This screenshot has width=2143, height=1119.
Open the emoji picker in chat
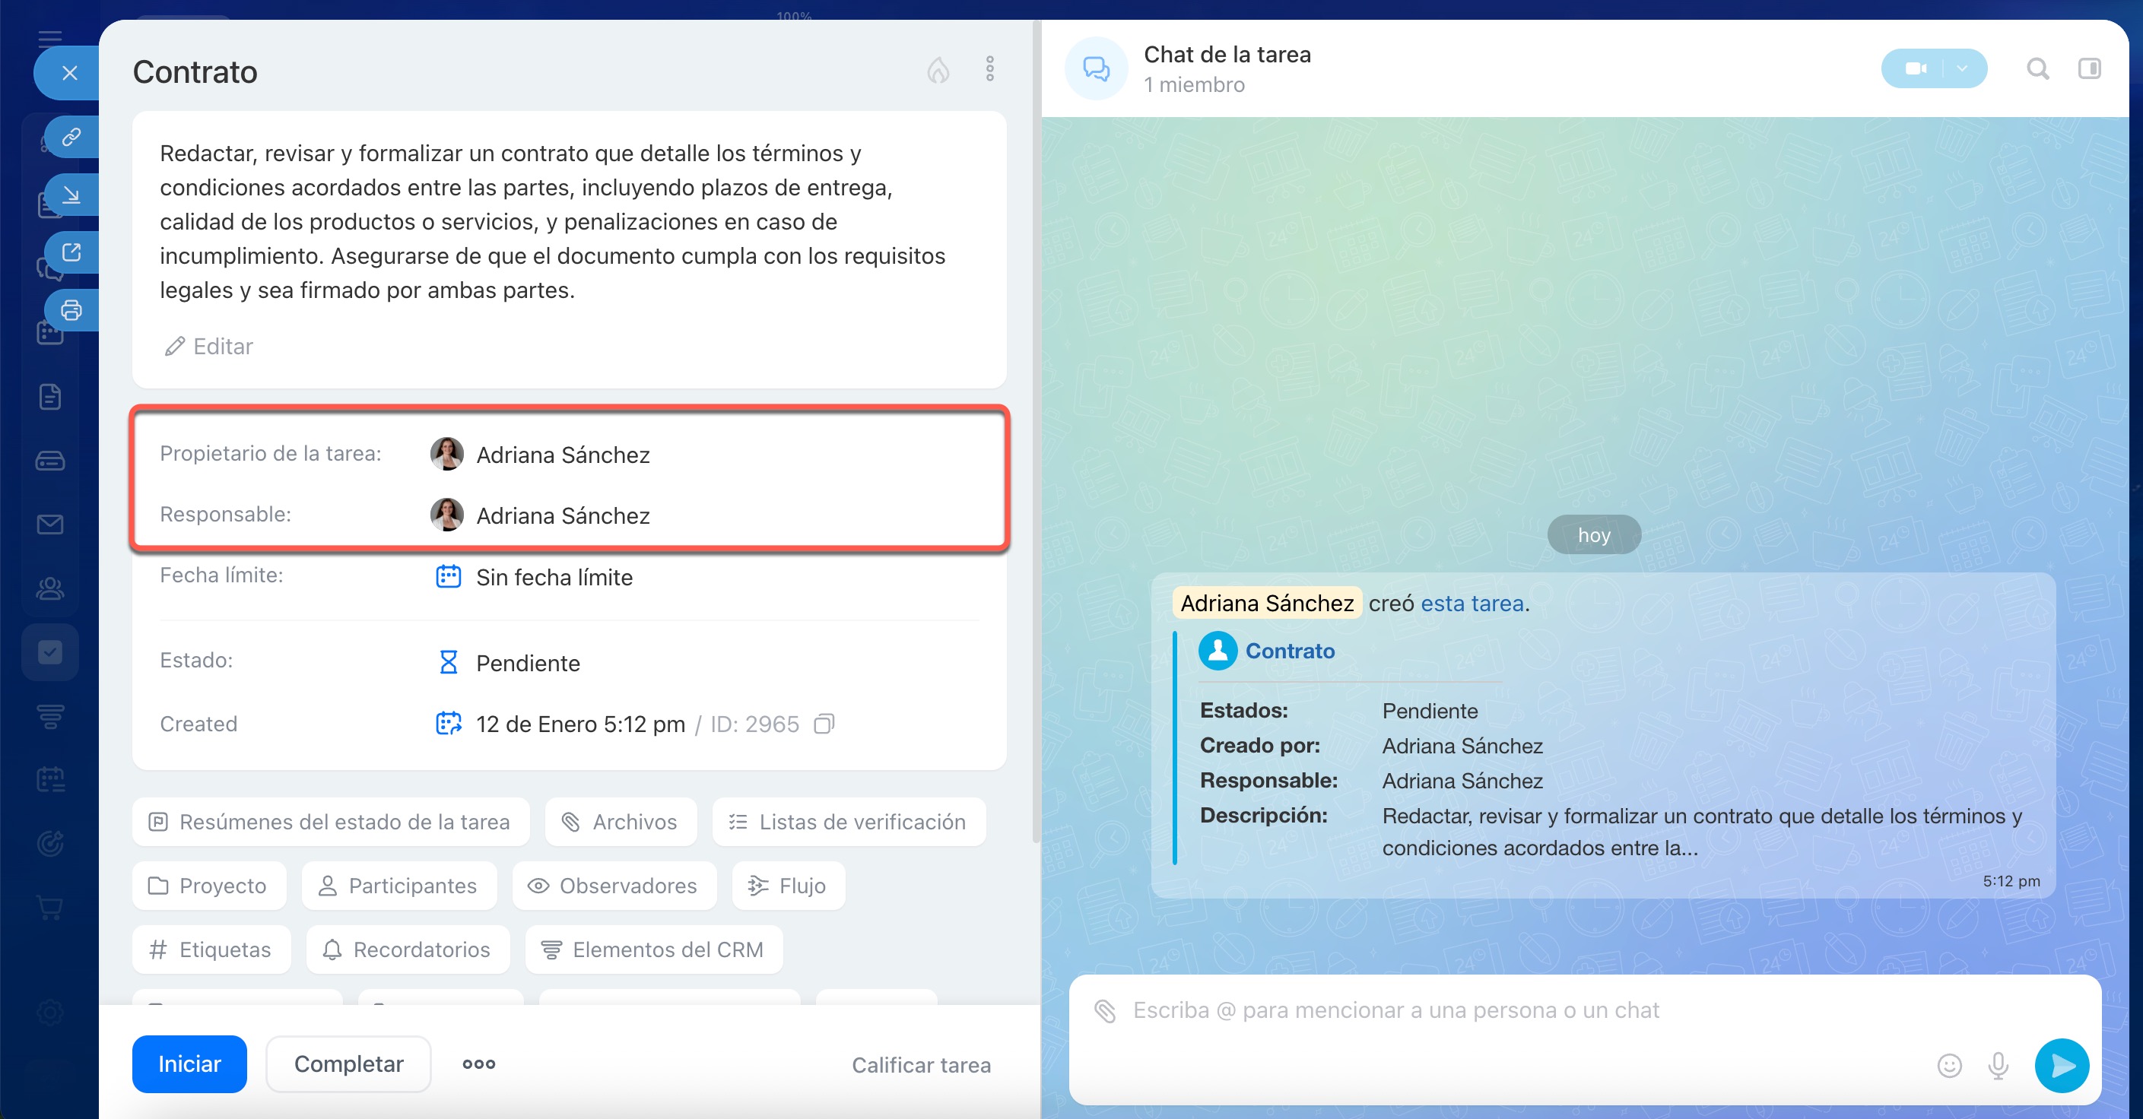(1948, 1065)
